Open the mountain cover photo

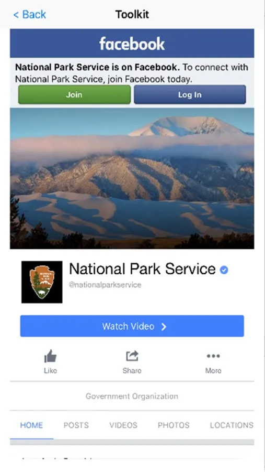pyautogui.click(x=132, y=178)
